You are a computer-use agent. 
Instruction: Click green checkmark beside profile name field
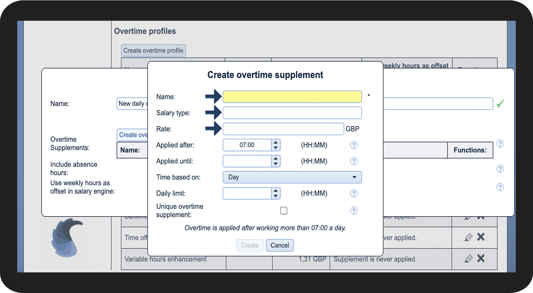coord(500,104)
